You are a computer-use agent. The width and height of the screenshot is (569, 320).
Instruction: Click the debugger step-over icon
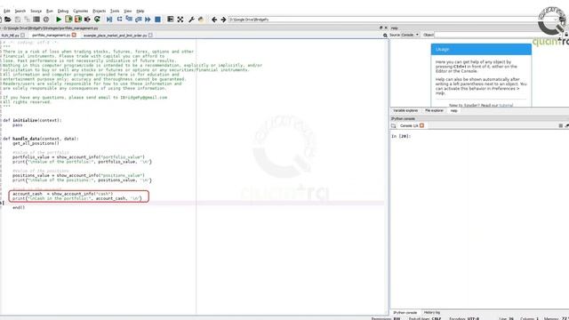(x=119, y=20)
